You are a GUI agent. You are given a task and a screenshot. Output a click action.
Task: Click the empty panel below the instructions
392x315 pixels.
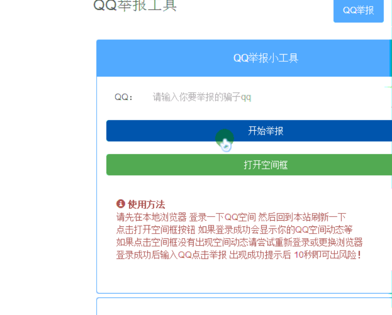(244, 307)
